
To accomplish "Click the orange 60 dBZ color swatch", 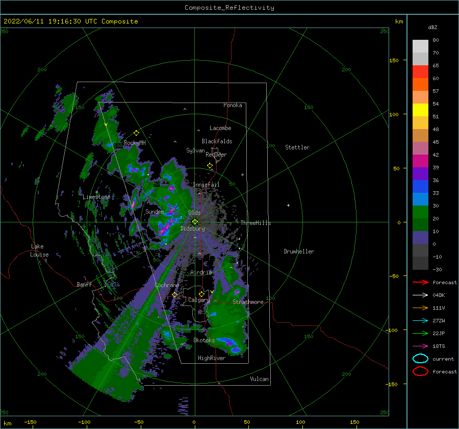I will tap(420, 84).
